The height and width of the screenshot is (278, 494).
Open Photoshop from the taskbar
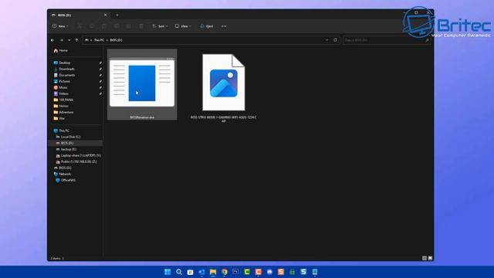point(235,272)
